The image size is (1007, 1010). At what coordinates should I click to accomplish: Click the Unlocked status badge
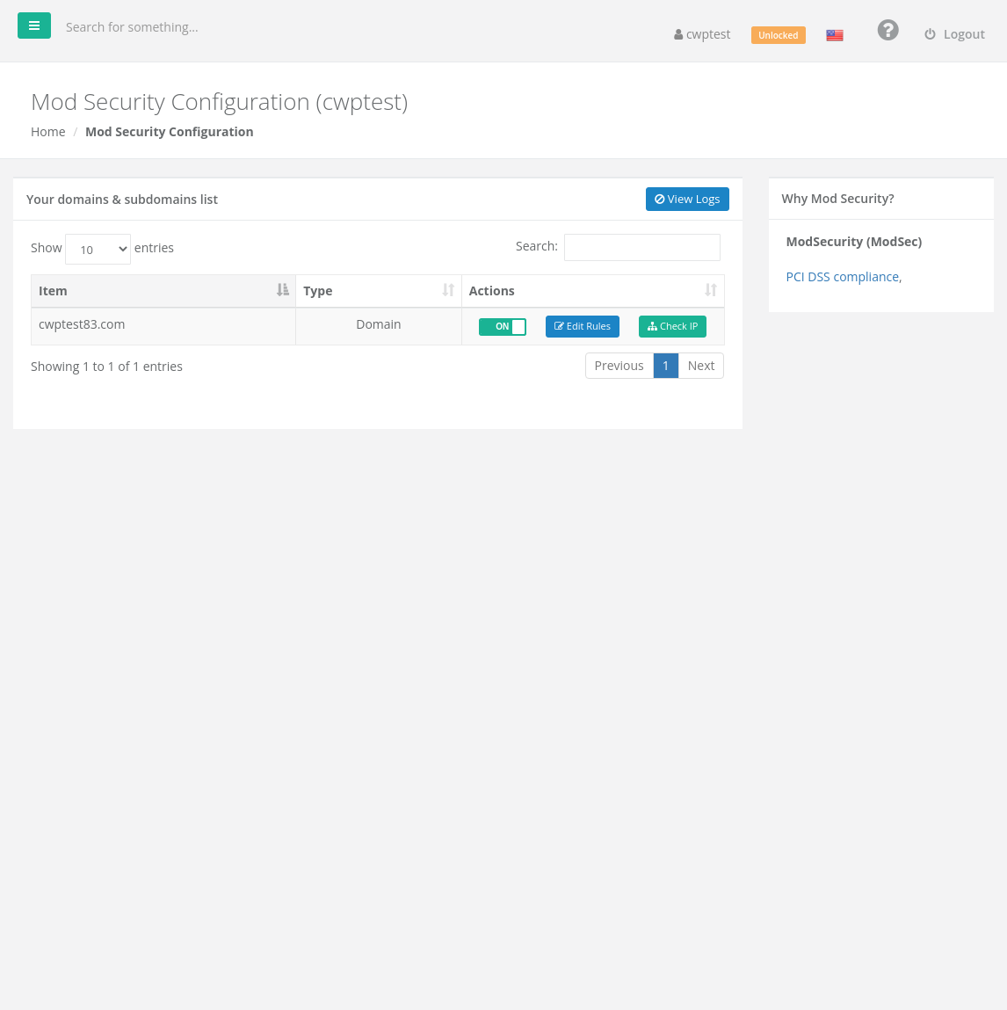tap(778, 35)
